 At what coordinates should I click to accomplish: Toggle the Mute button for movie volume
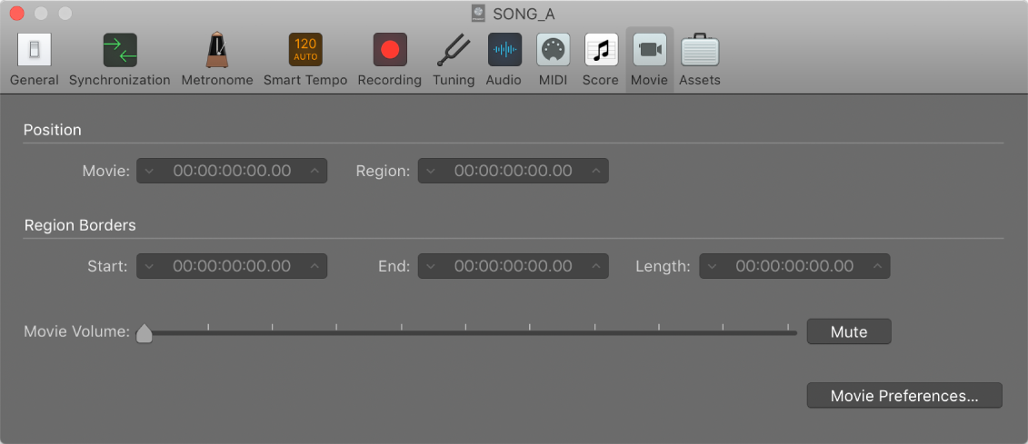coord(849,331)
